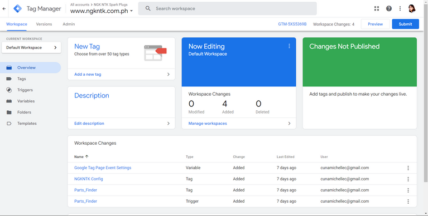Viewport: 428px width, 216px height.
Task: Switch to the Admin tab
Action: 69,24
